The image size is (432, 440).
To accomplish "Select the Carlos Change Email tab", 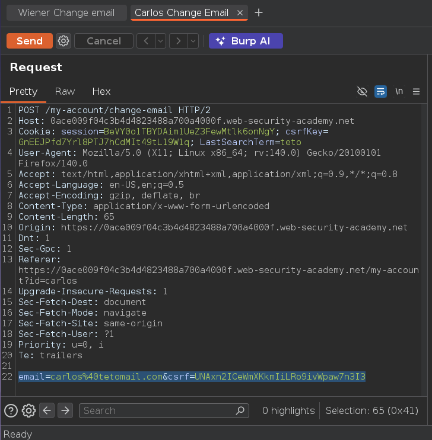I will point(182,12).
